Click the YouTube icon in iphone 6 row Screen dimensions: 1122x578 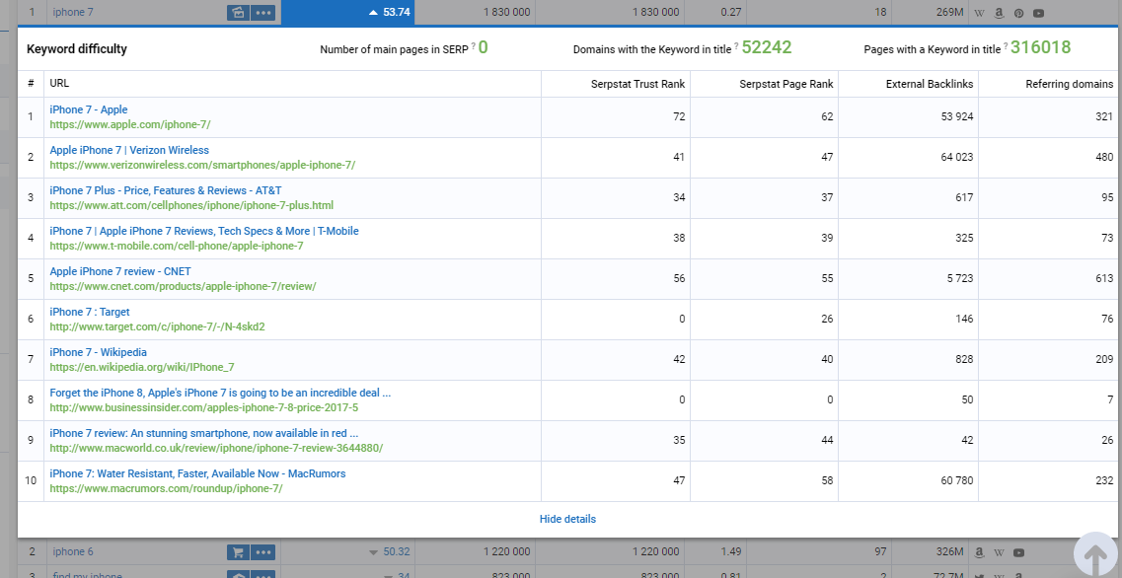tap(1019, 552)
